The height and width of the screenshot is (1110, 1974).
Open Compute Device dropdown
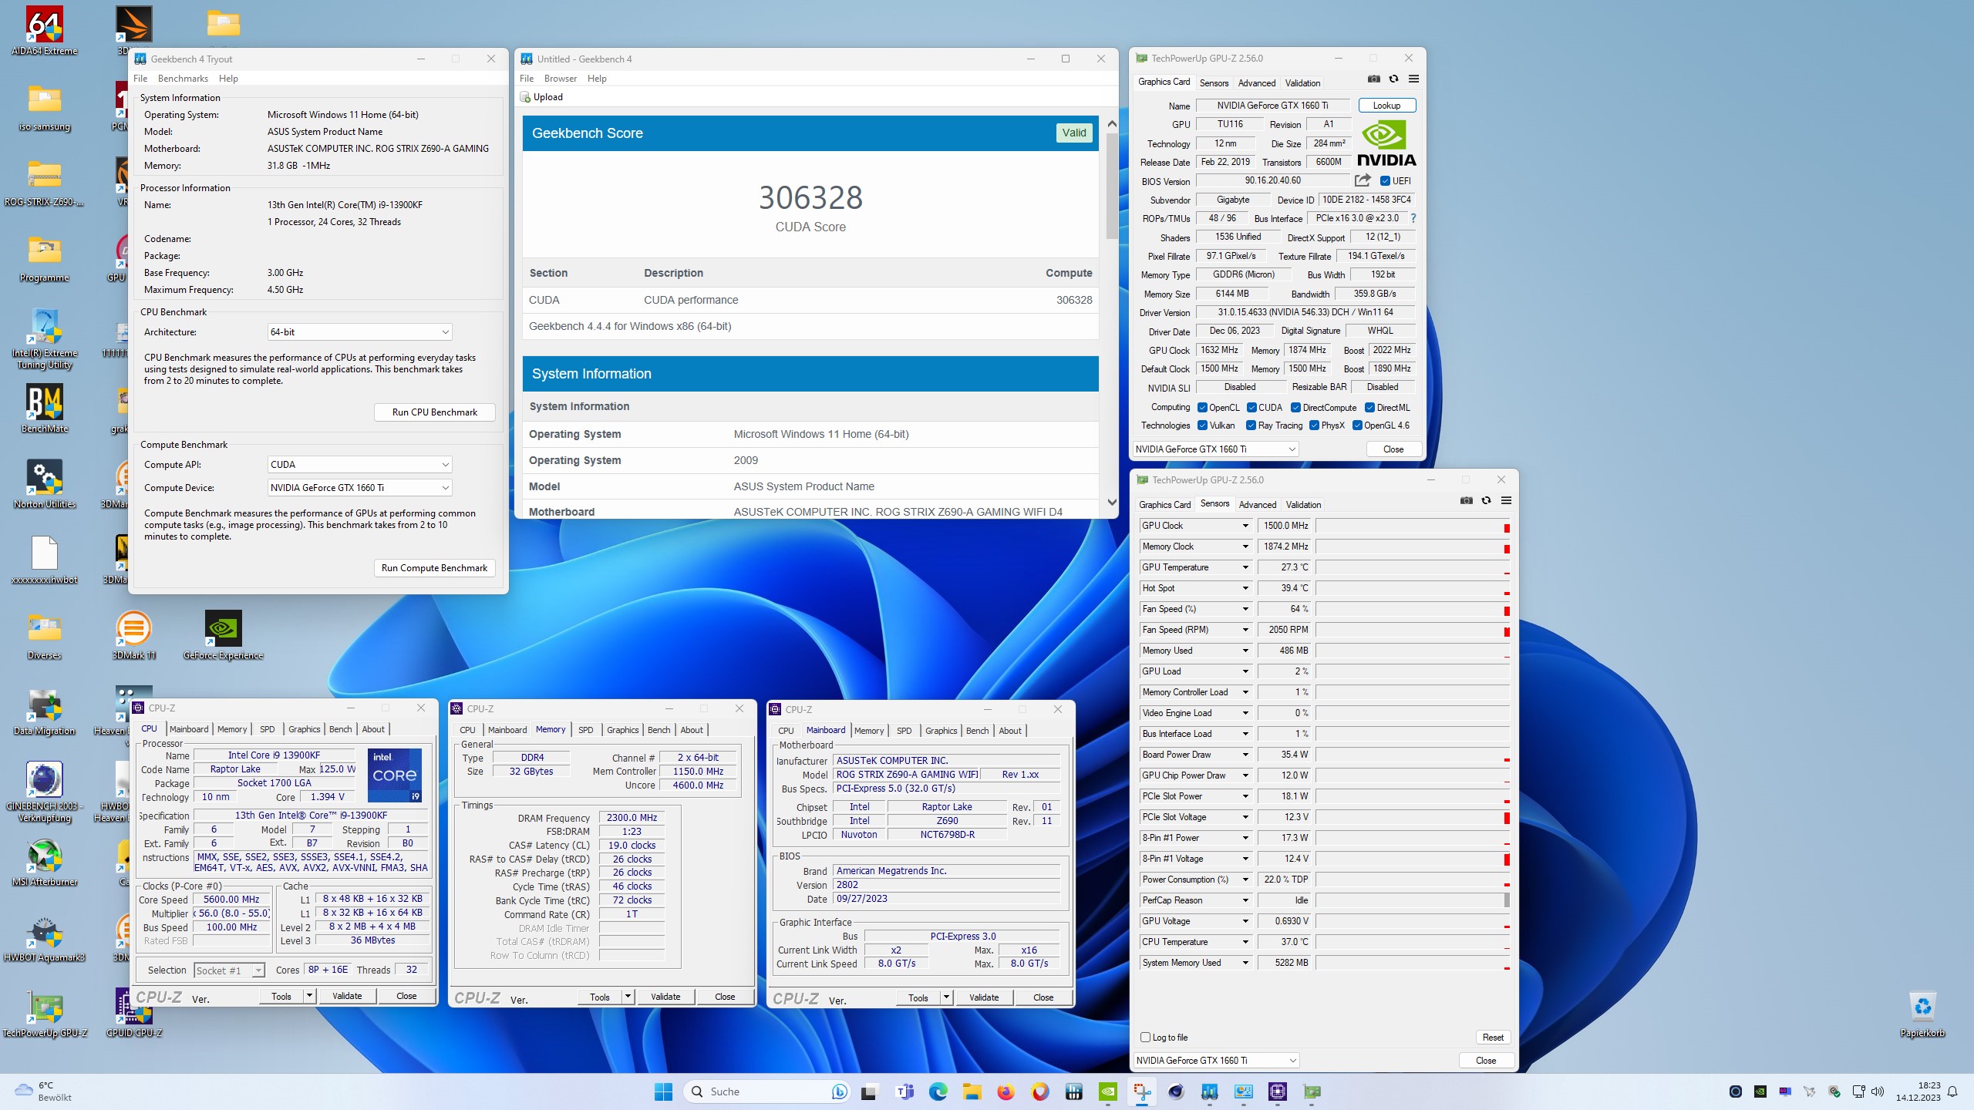click(359, 488)
